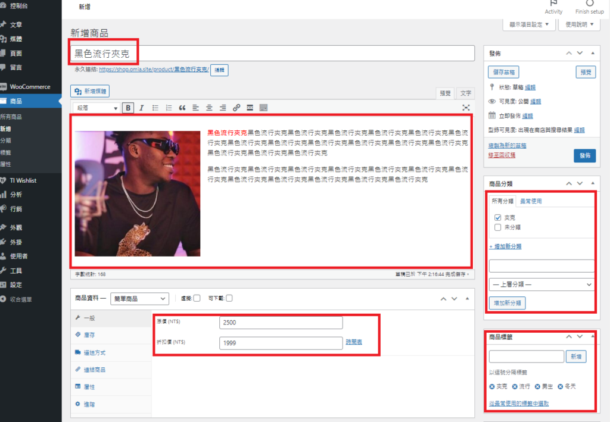Expand the 段落 paragraph format dropdown

click(x=96, y=108)
